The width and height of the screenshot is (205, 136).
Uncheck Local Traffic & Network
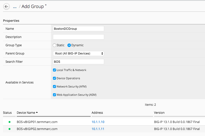pos(54,70)
